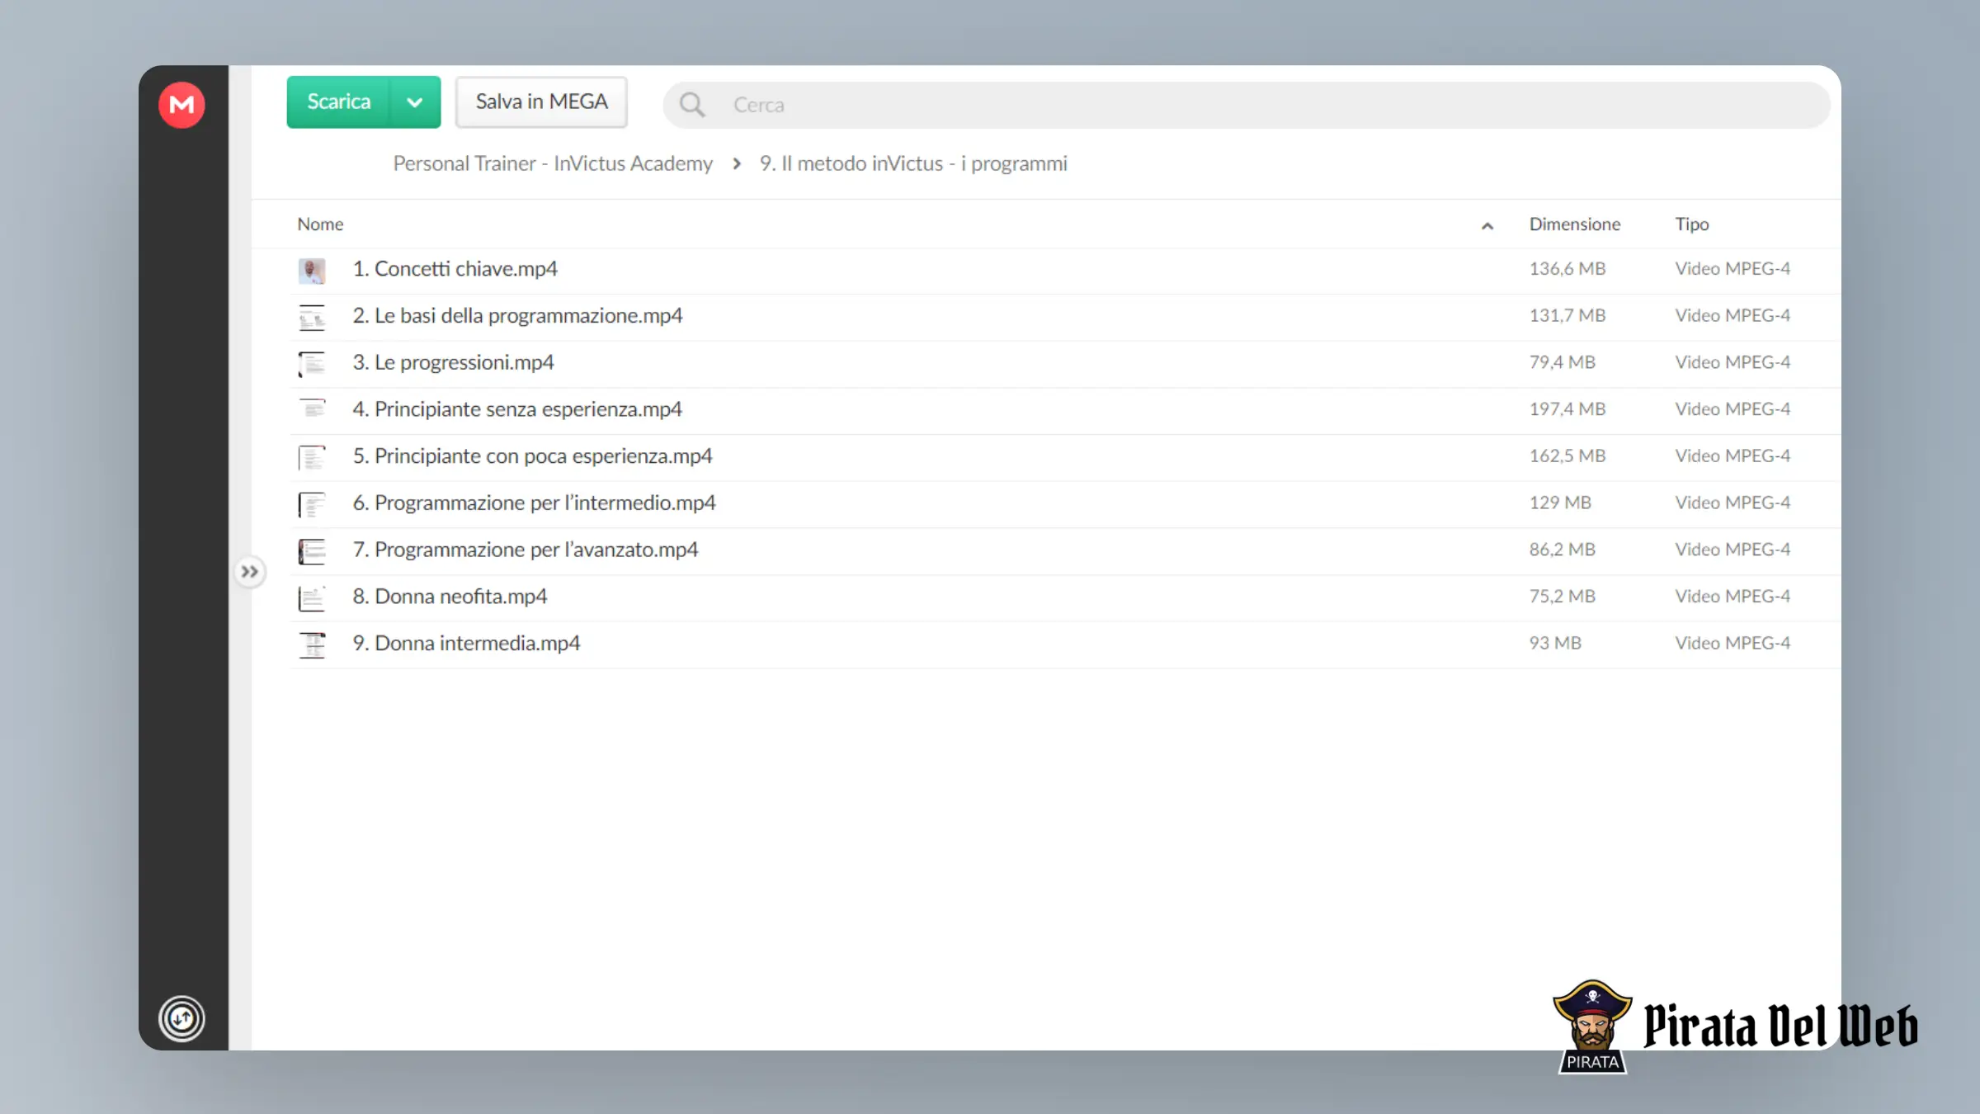
Task: Click the 129 MB size value
Action: tap(1560, 503)
